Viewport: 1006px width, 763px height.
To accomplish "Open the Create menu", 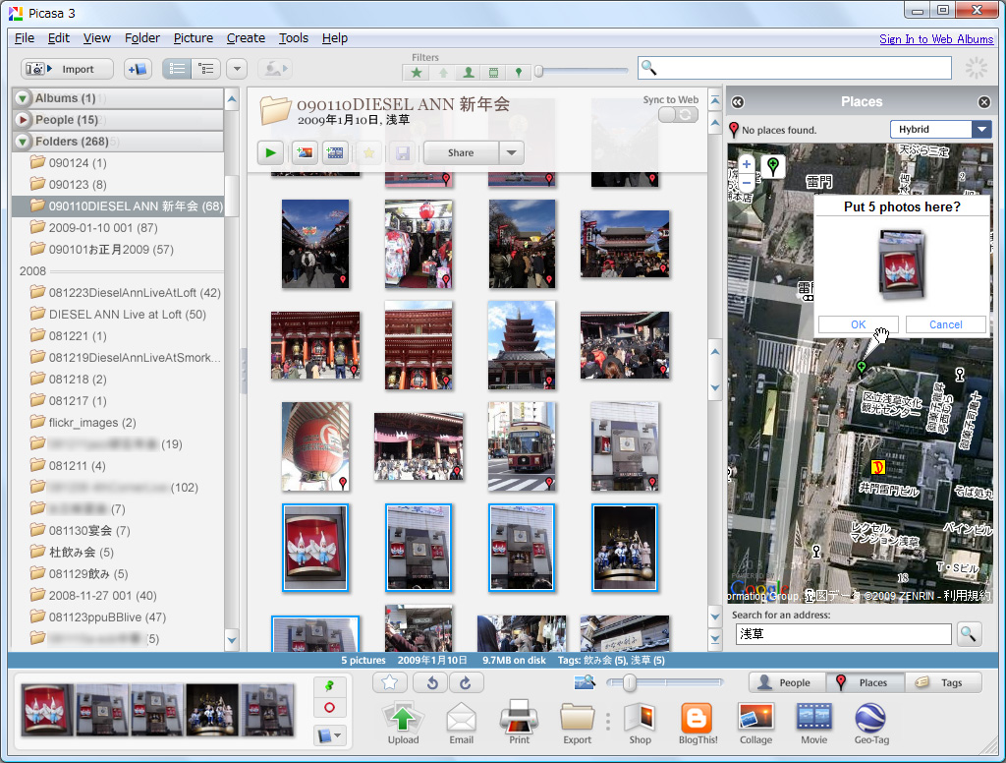I will pos(246,38).
